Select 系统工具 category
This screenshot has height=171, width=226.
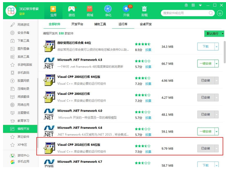tap(20, 57)
